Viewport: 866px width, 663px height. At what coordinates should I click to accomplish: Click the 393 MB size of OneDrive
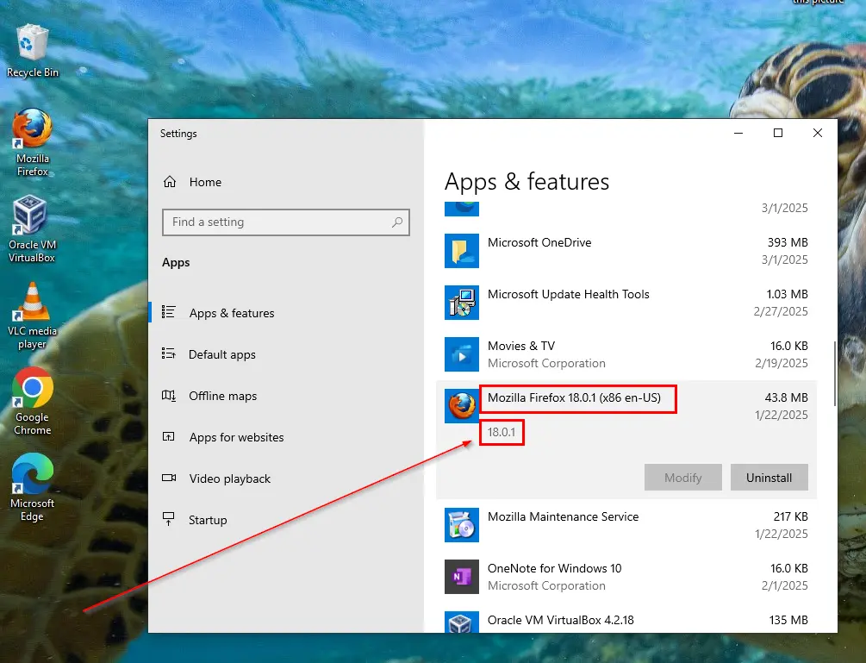point(788,242)
